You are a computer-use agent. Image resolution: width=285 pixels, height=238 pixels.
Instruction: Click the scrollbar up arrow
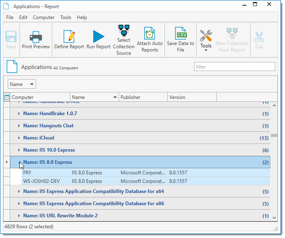274,105
